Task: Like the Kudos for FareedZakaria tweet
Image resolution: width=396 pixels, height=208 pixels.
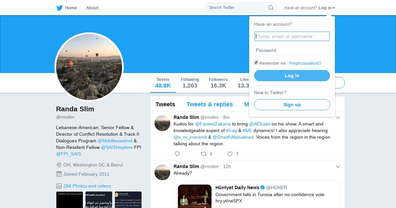Action: [230, 154]
